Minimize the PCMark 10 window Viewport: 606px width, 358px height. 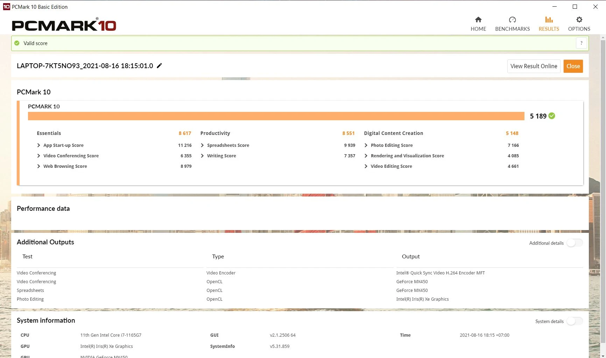pyautogui.click(x=555, y=7)
